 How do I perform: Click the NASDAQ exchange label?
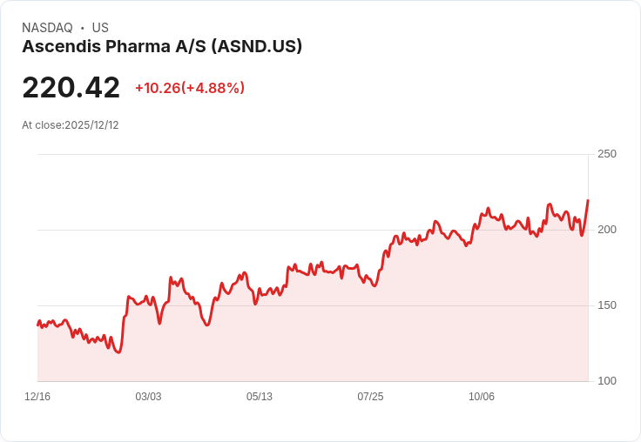(x=47, y=28)
